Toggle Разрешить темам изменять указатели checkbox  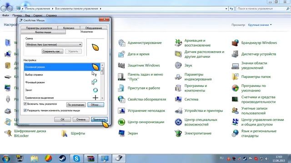point(25,110)
